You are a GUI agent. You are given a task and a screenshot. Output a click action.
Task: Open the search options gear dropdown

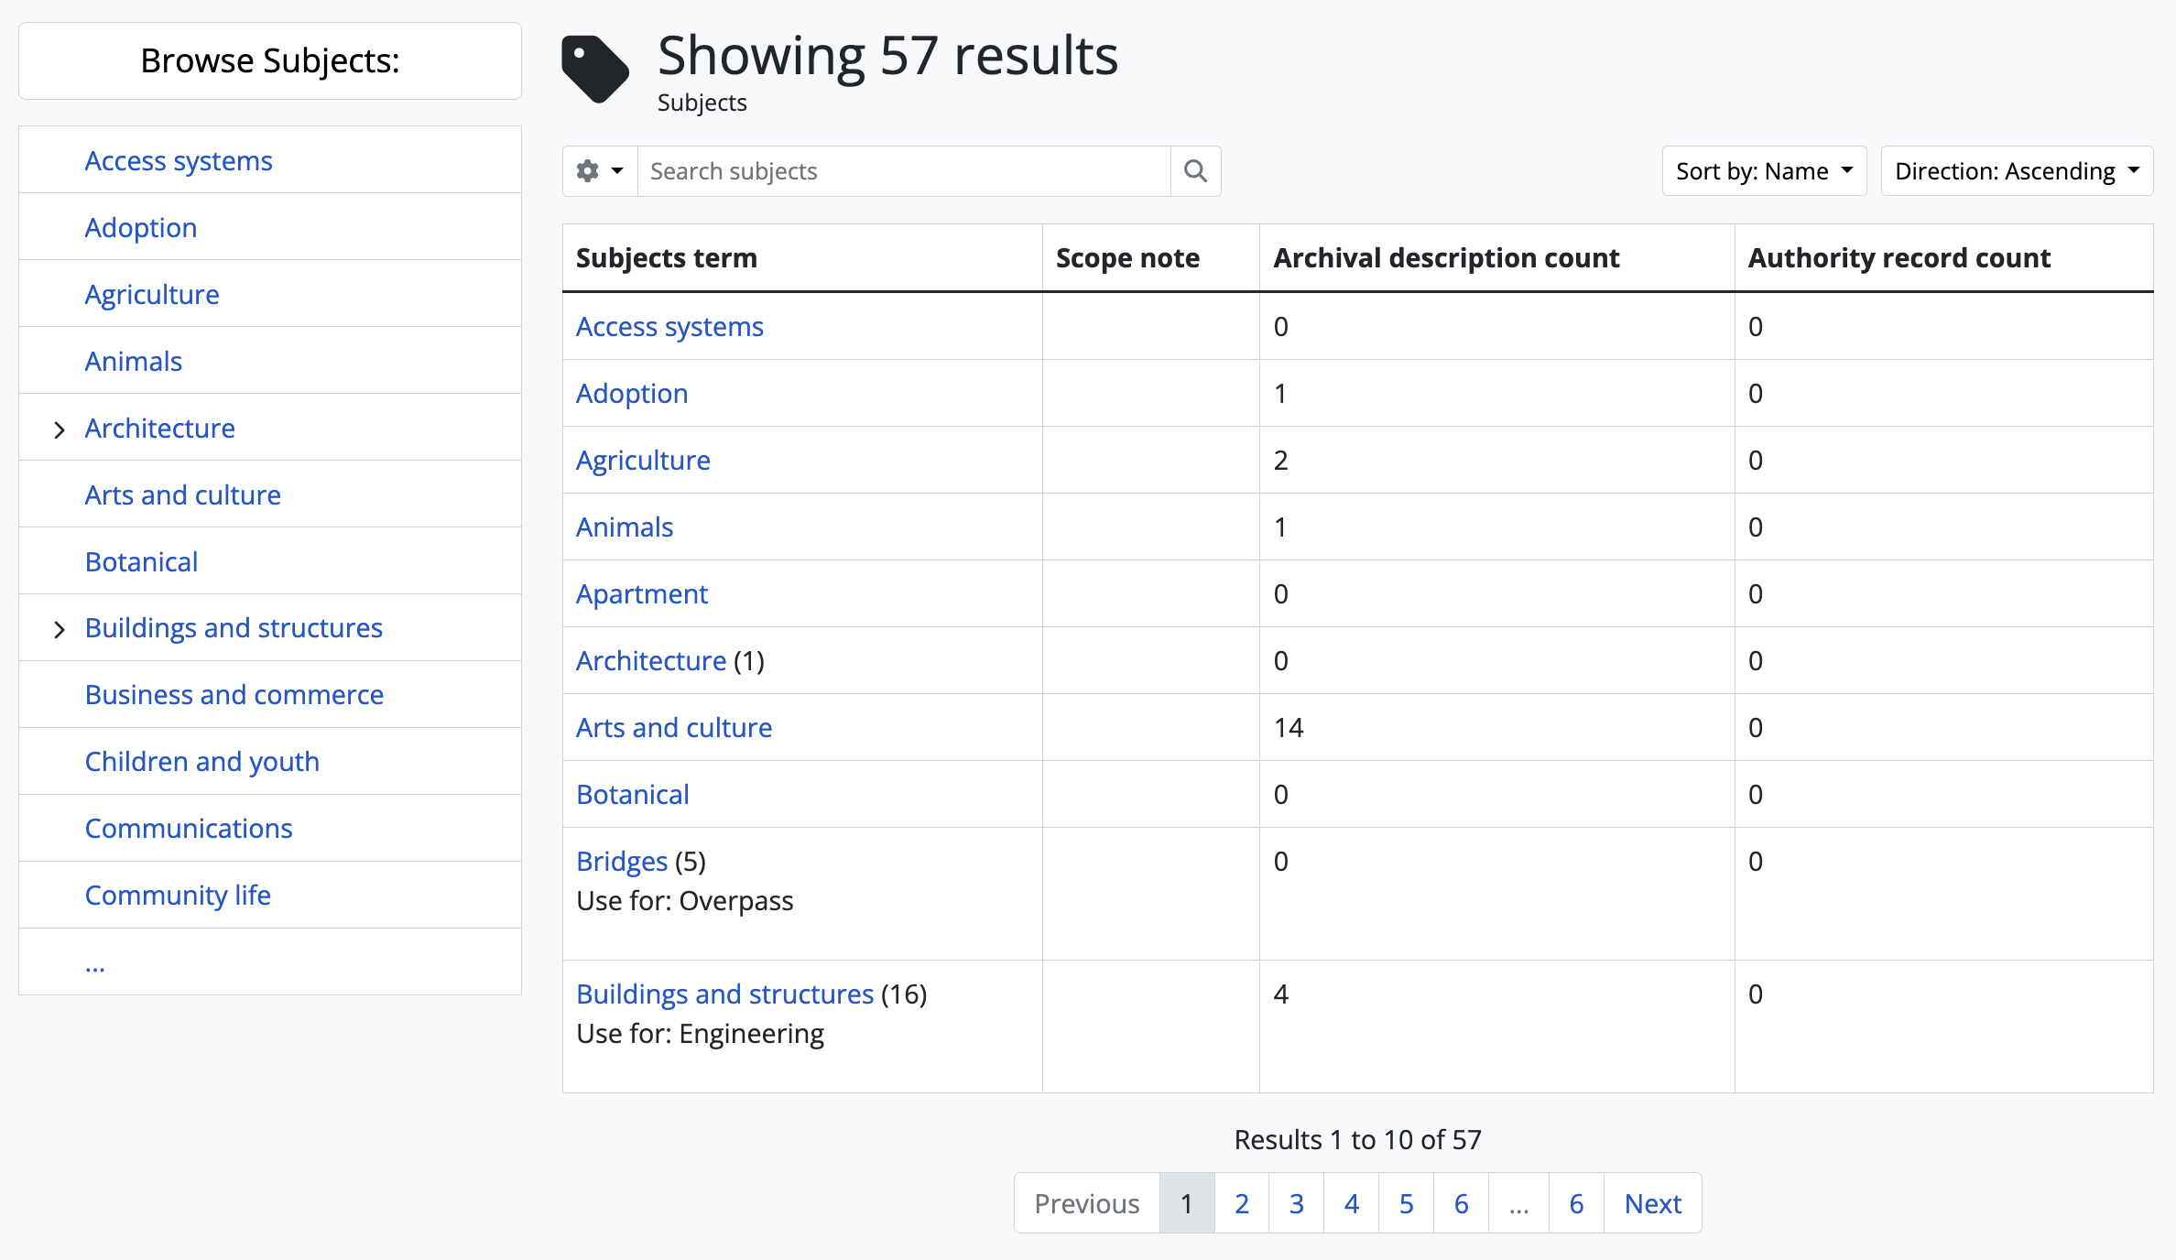click(600, 171)
